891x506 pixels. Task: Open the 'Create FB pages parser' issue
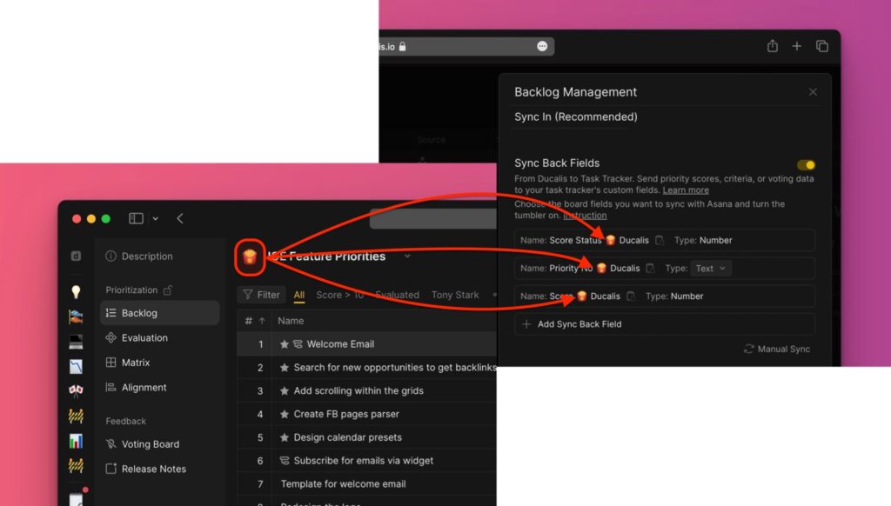point(346,414)
